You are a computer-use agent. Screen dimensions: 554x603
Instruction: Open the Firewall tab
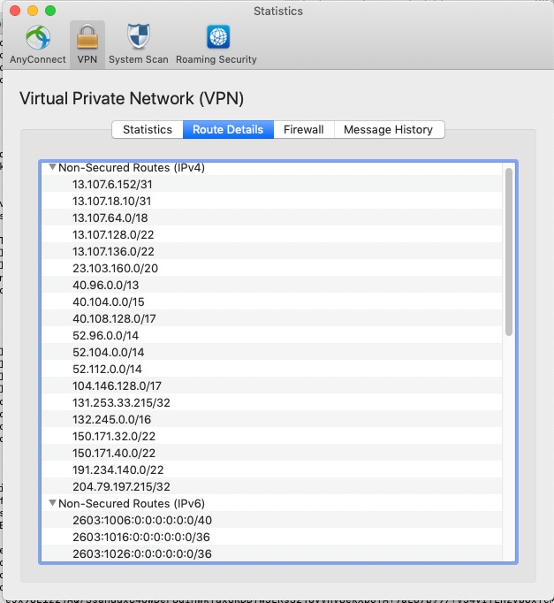click(303, 130)
